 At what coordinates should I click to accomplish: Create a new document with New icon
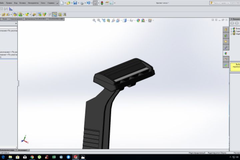click(62, 3)
